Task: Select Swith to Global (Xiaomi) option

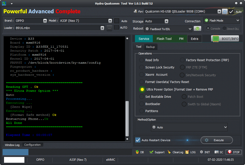Action: click(184, 104)
